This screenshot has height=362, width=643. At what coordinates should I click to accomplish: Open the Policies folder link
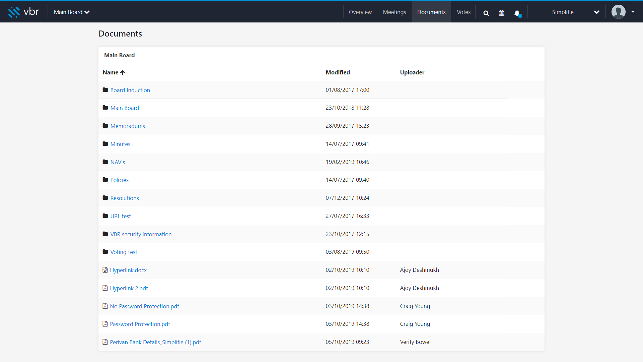point(120,180)
